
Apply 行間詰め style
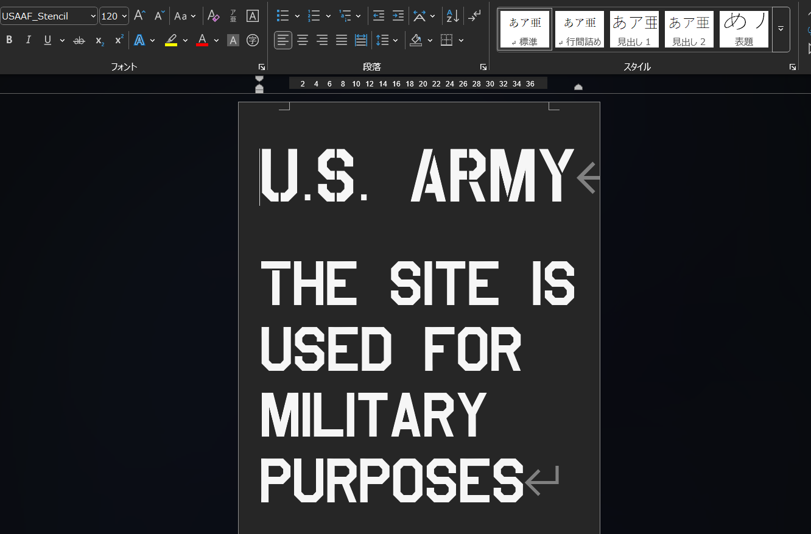coord(580,29)
